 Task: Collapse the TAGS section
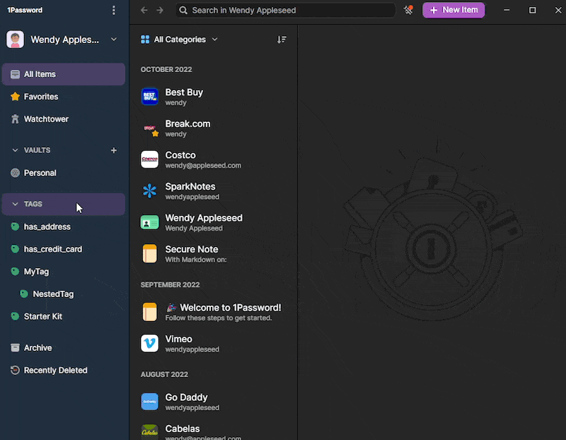point(15,204)
